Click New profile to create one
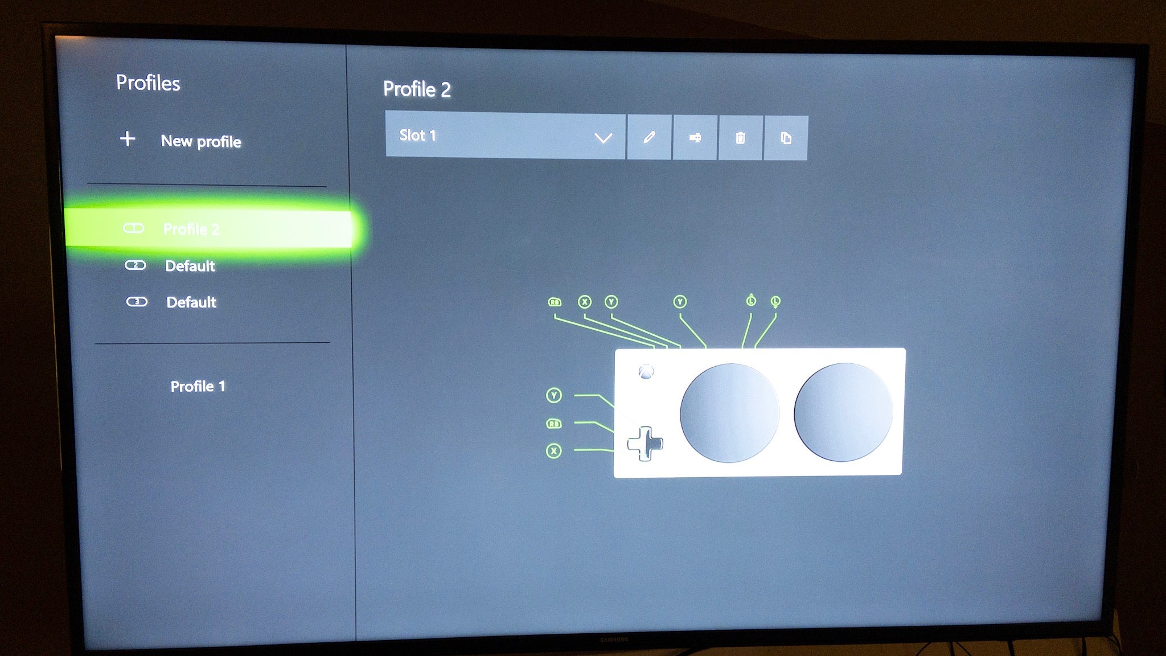Image resolution: width=1166 pixels, height=656 pixels. 187,142
